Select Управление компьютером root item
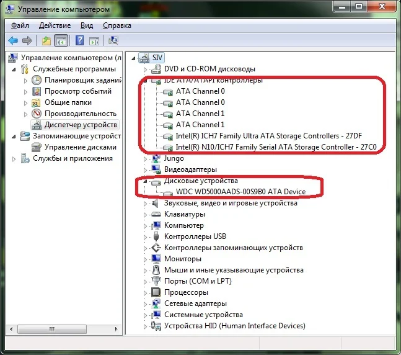The image size is (401, 355). (71, 58)
